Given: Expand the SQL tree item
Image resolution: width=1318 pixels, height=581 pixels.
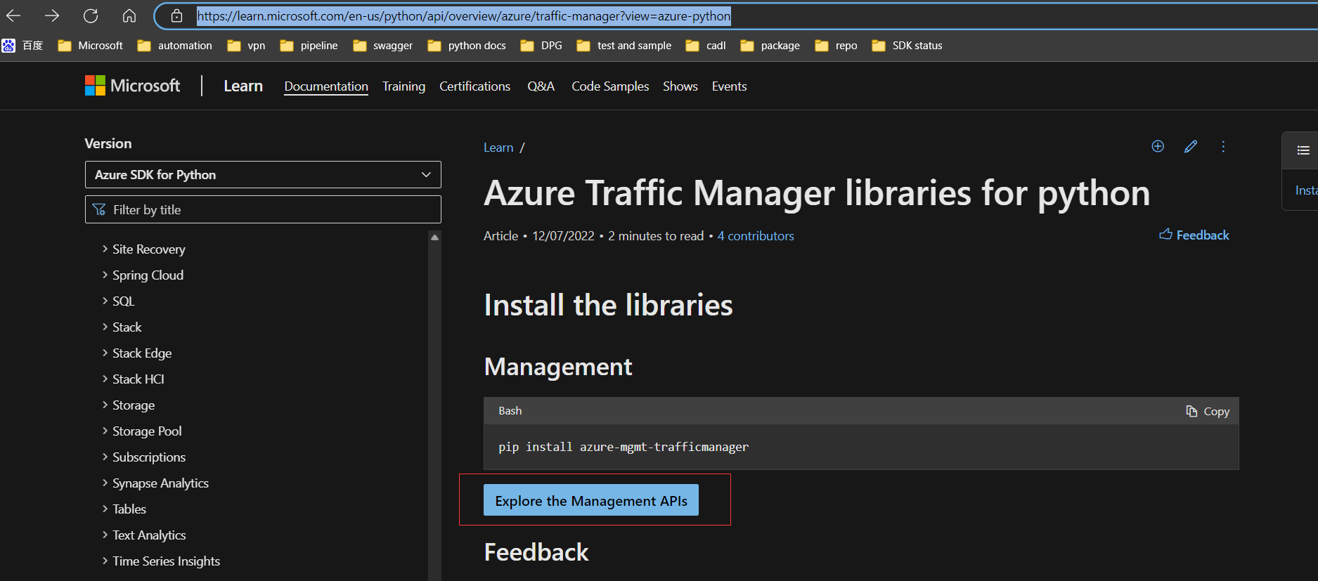Looking at the screenshot, I should point(123,301).
